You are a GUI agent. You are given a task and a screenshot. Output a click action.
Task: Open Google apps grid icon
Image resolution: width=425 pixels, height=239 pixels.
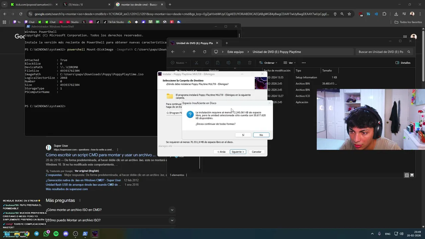tap(405, 37)
